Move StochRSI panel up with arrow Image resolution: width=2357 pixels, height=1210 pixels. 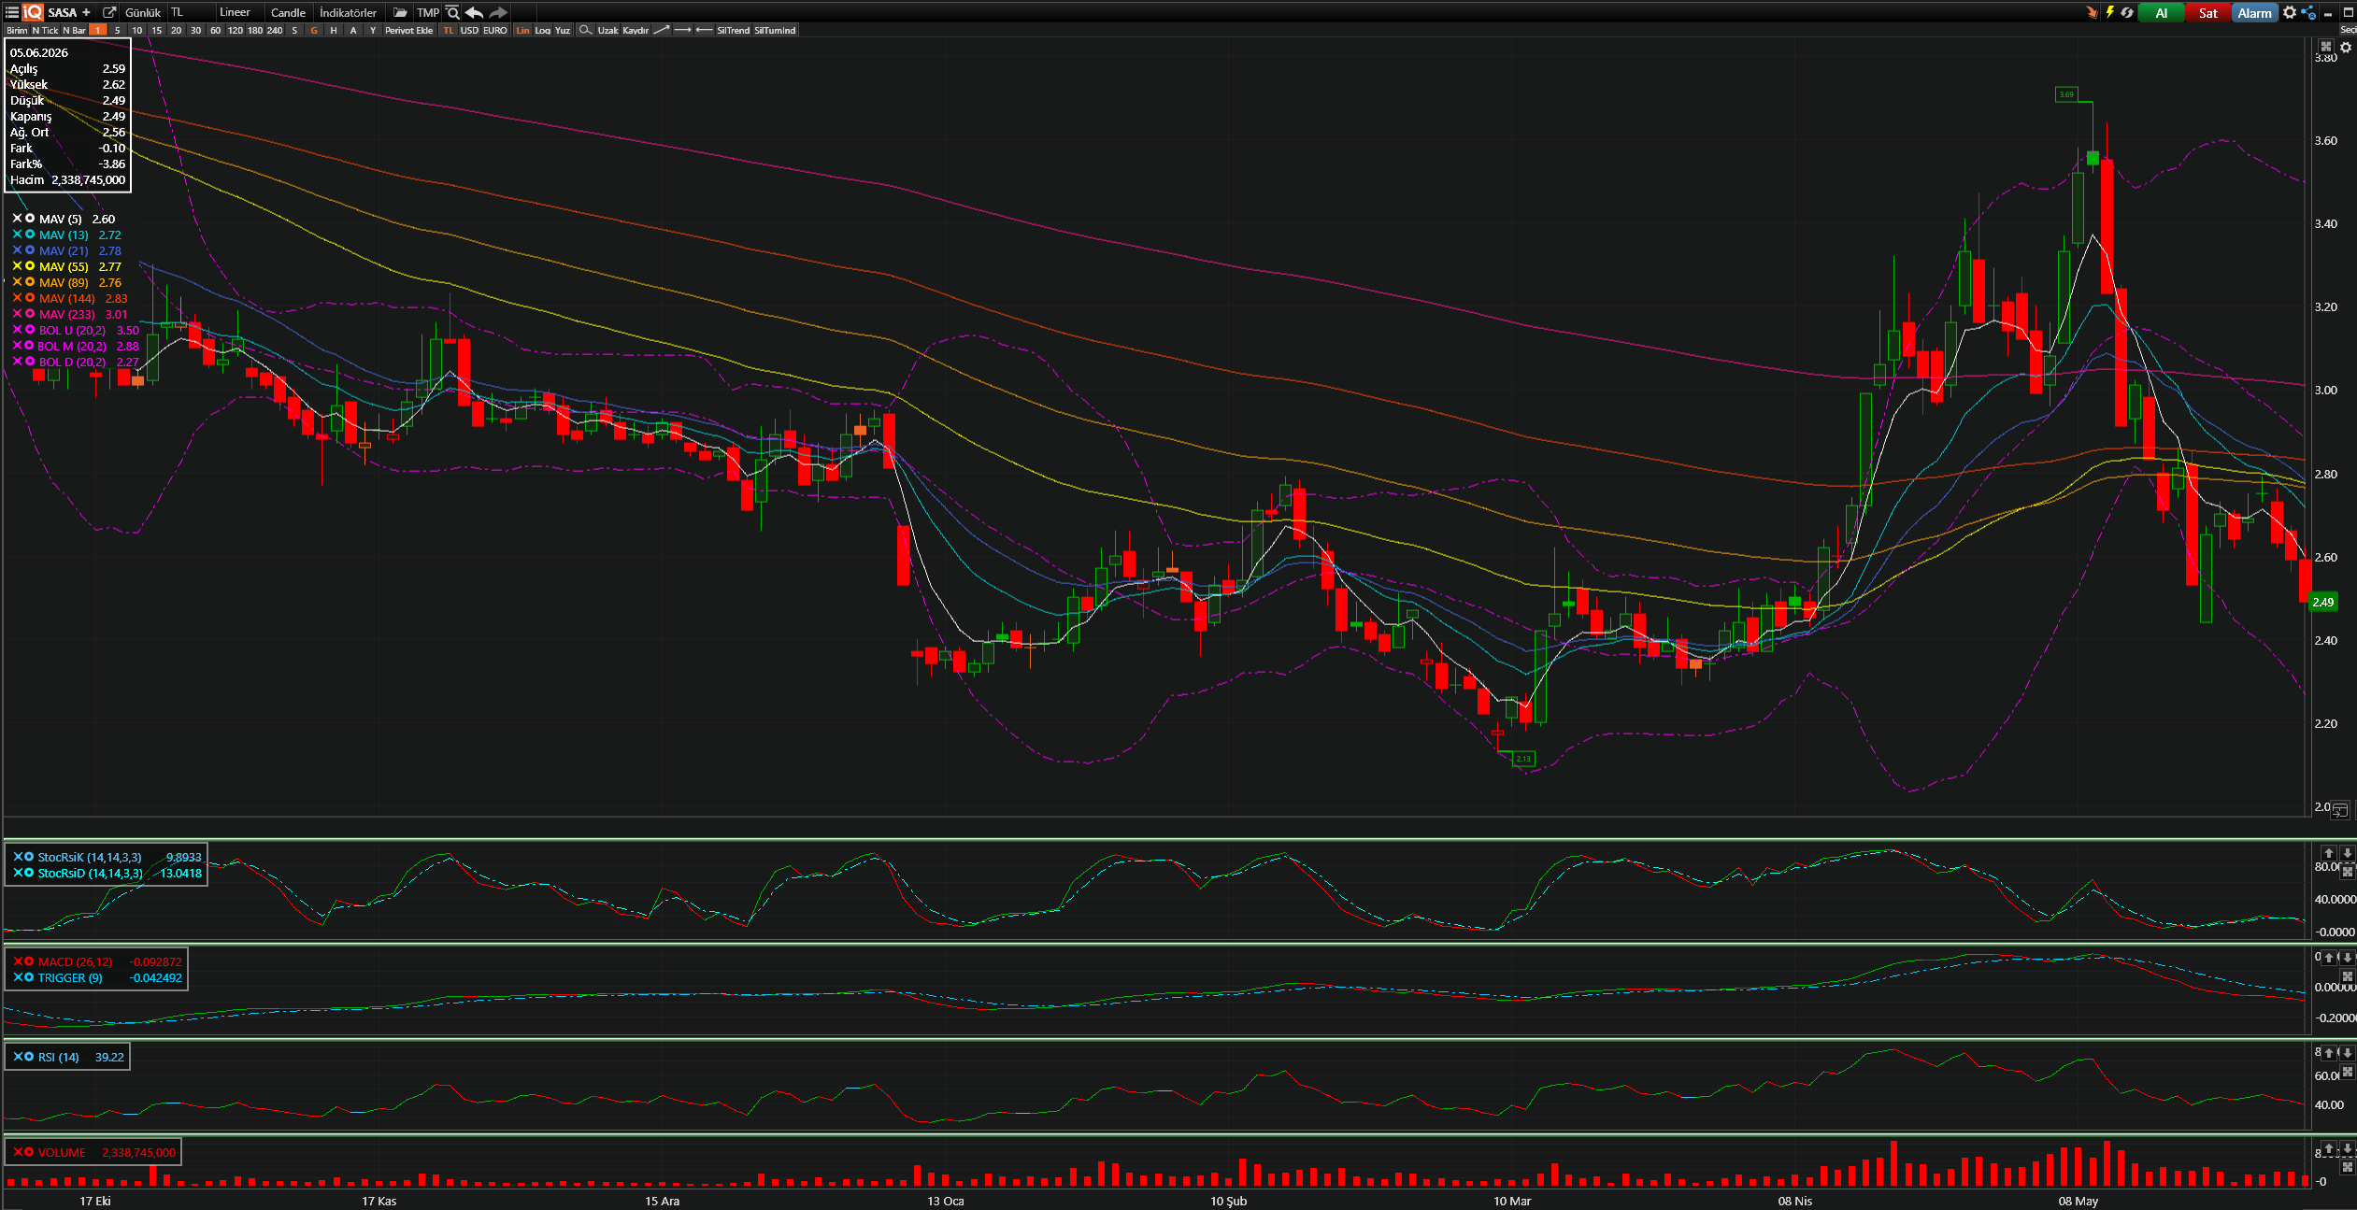[x=2328, y=852]
